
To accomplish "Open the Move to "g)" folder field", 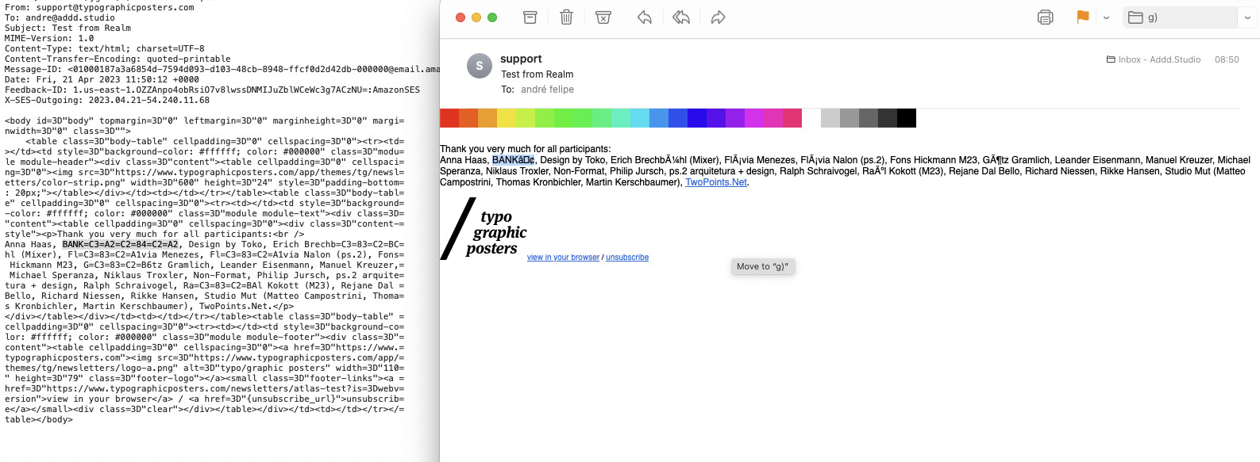I will click(1179, 17).
